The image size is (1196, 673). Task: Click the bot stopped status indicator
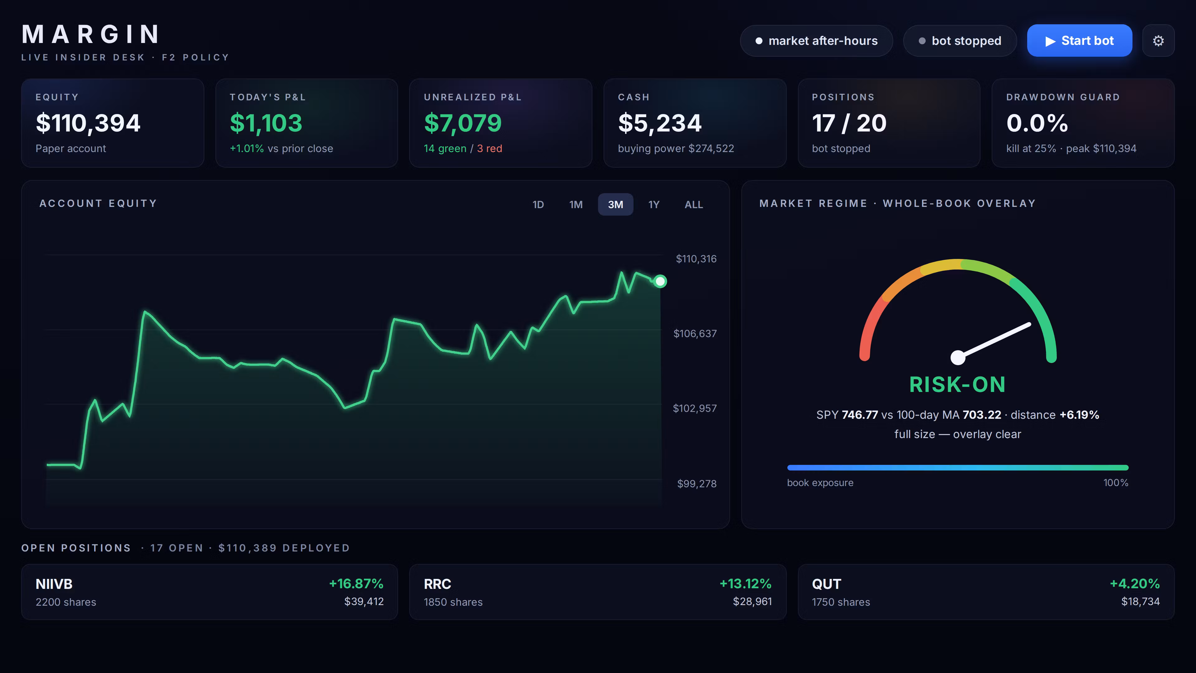coord(960,41)
